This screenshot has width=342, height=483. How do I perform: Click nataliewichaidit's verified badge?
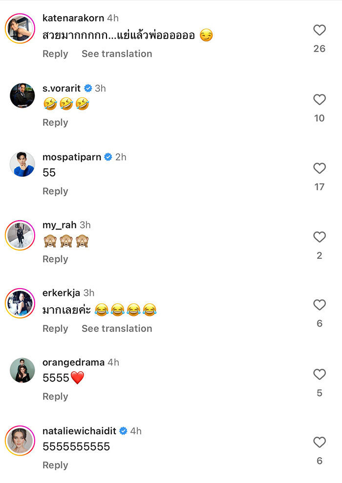[123, 431]
